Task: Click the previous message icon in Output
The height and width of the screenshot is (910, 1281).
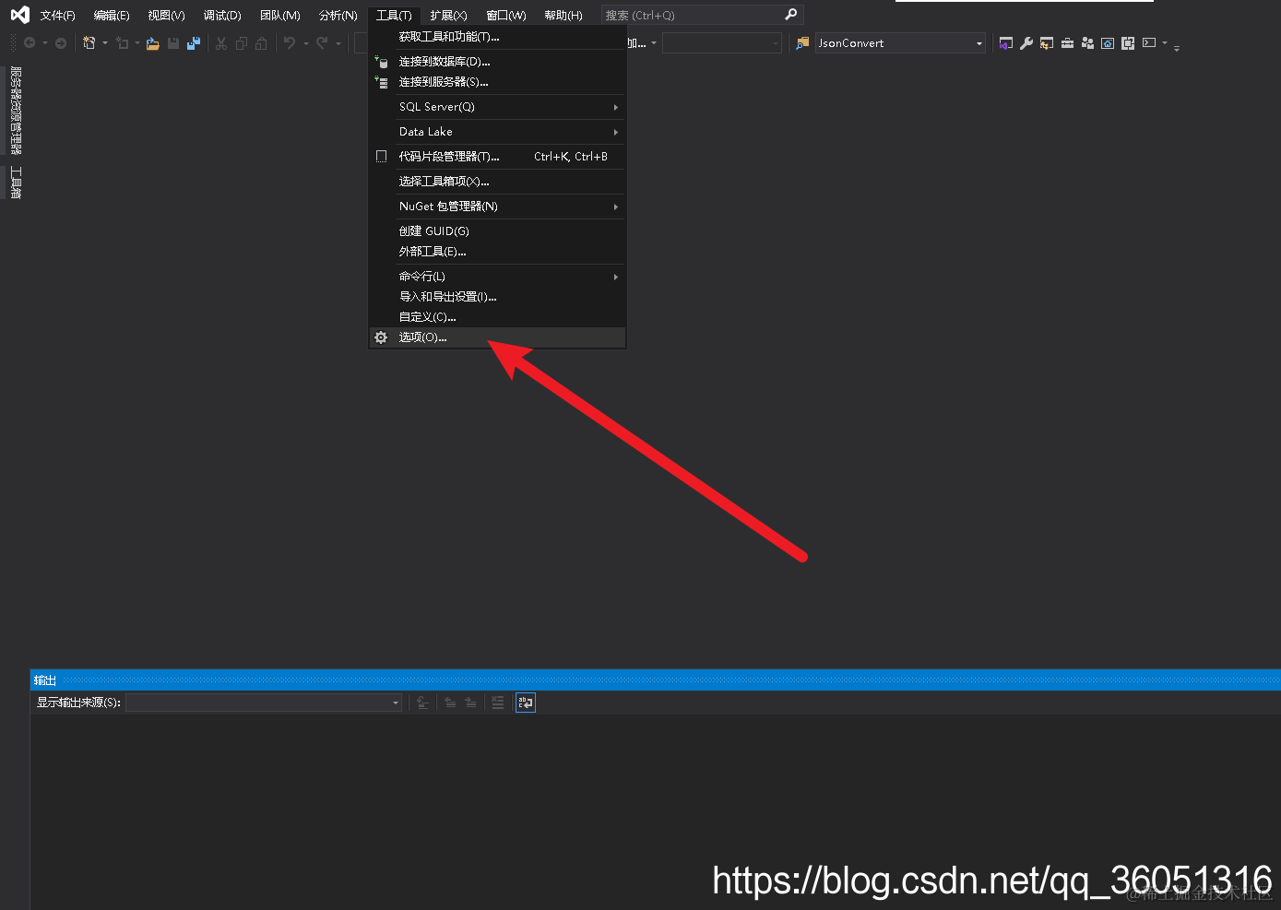Action: tap(450, 703)
